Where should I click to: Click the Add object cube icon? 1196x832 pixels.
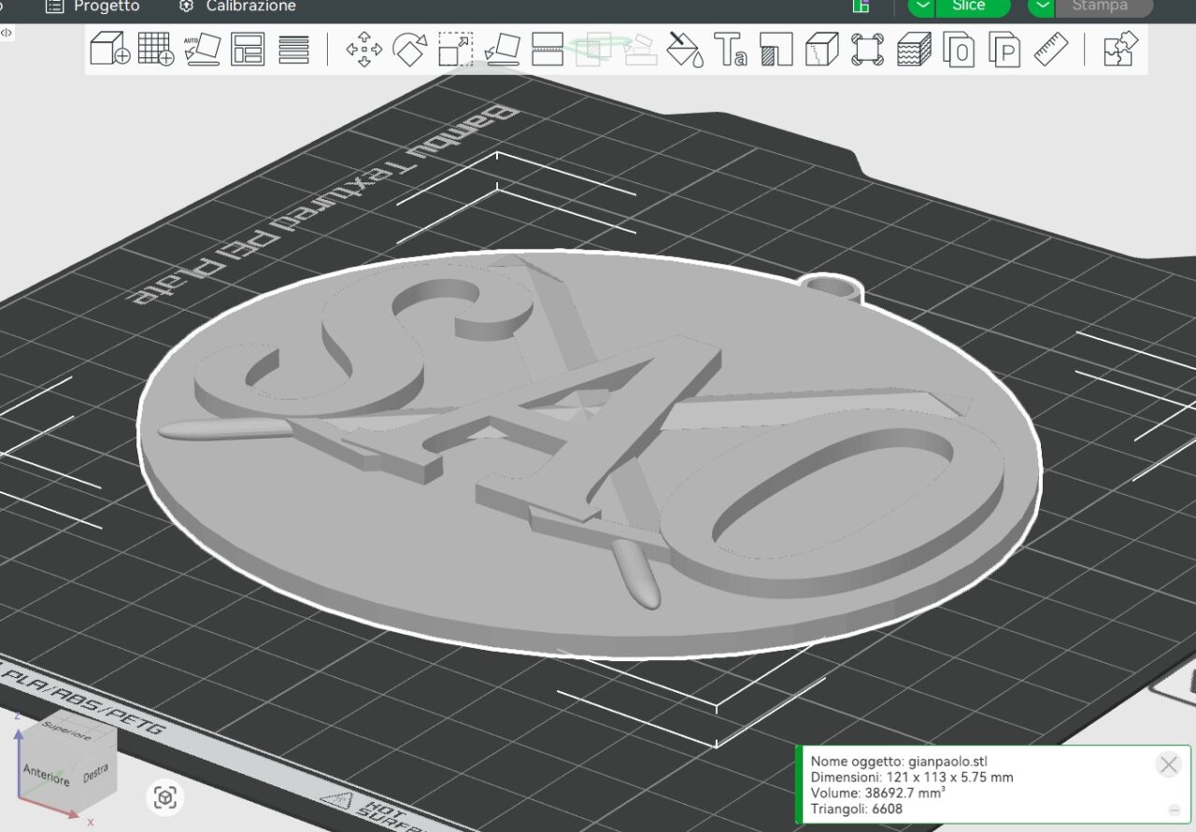tap(109, 49)
